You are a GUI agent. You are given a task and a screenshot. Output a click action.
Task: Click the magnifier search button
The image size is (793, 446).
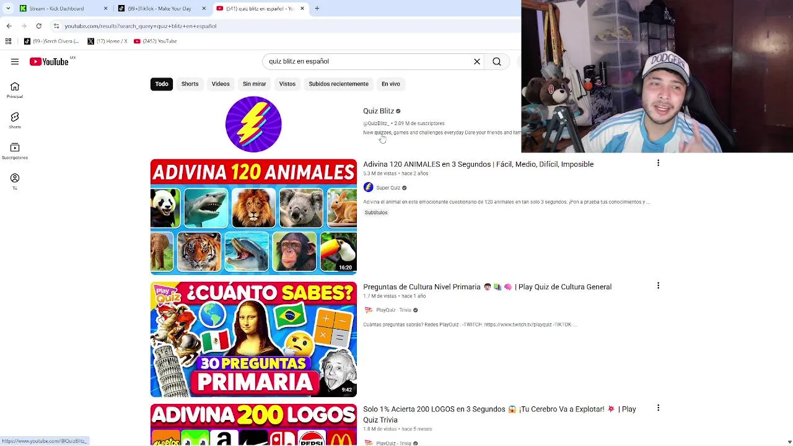497,61
